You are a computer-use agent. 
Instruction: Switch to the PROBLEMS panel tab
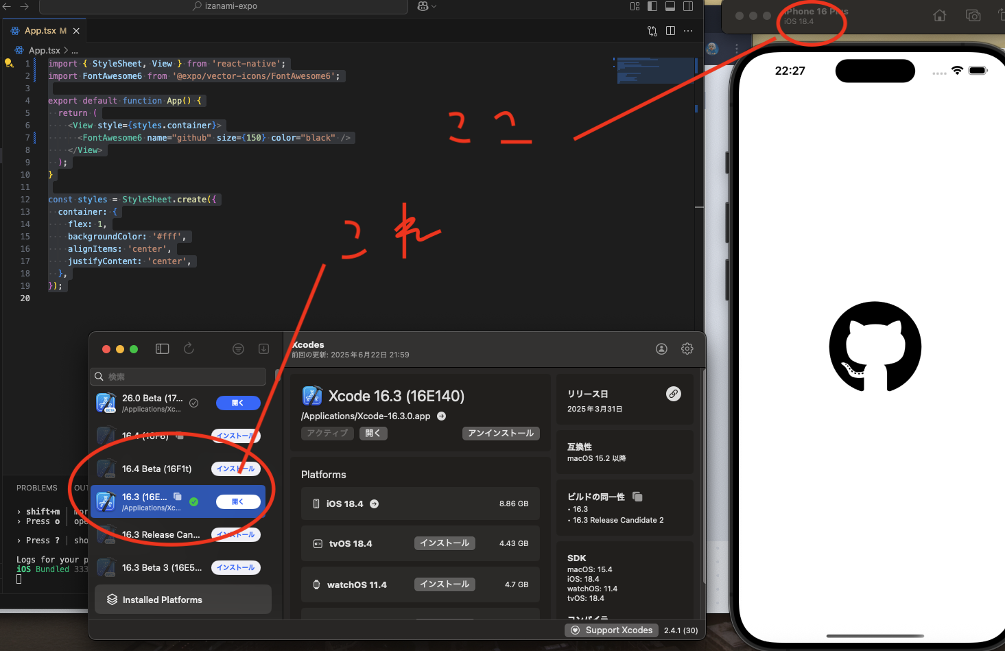(37, 488)
